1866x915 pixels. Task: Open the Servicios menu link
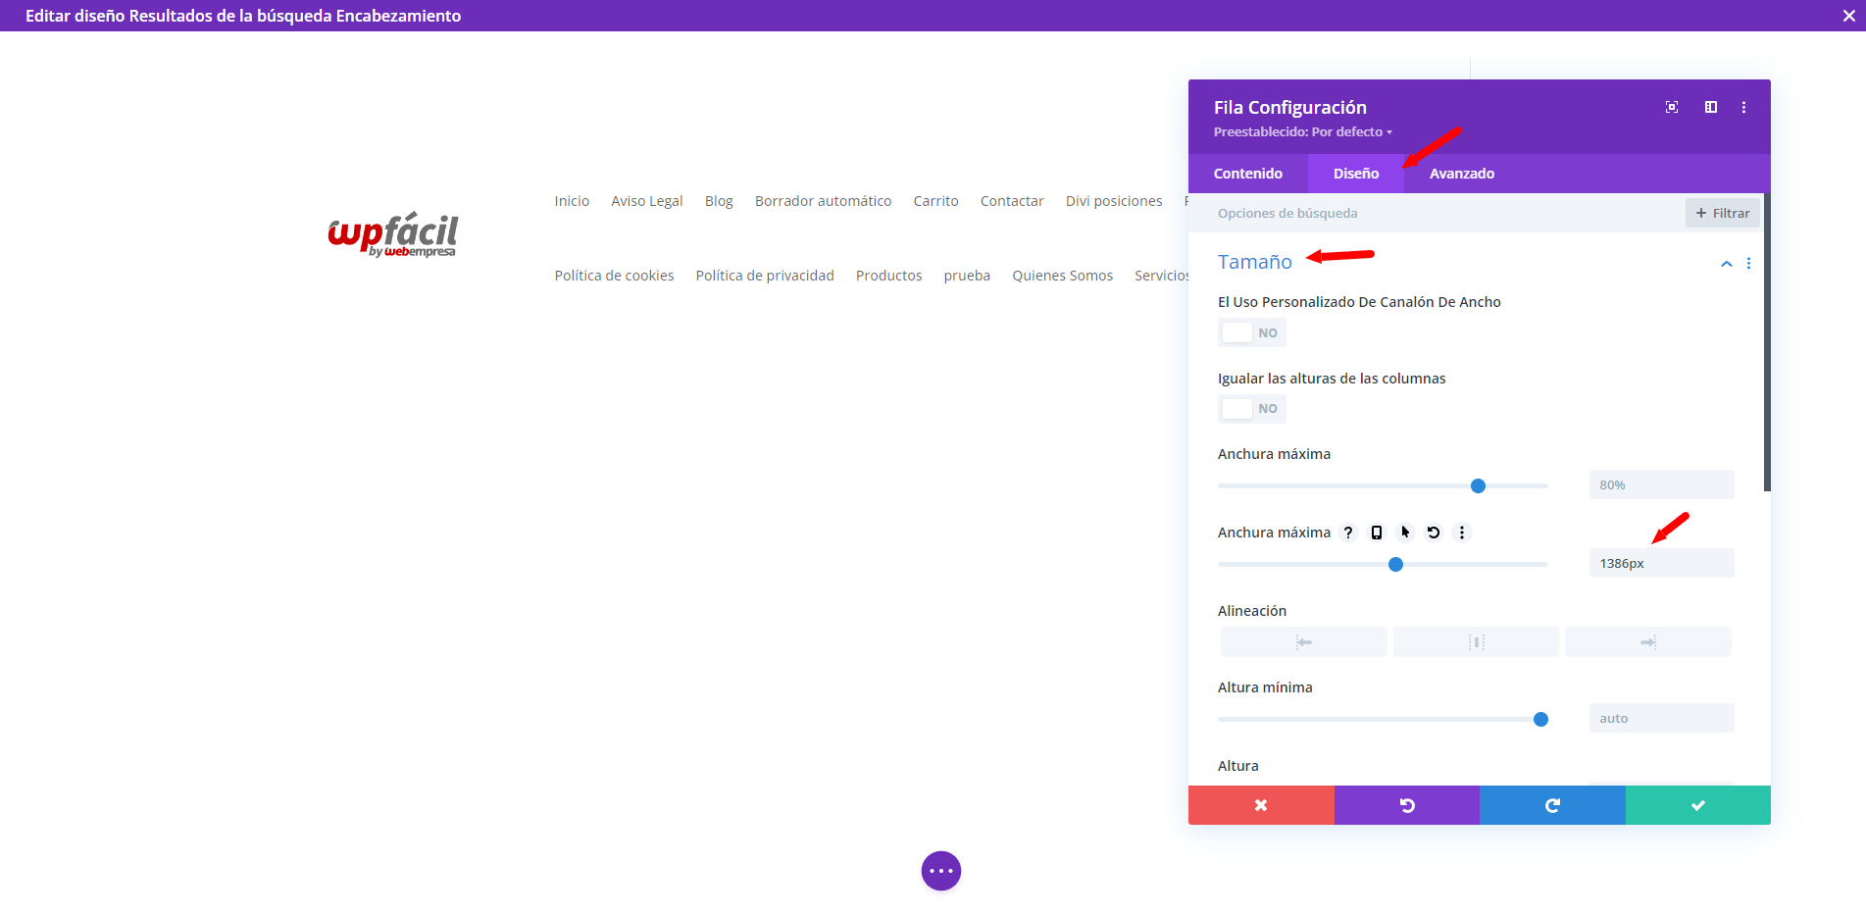1162,276
